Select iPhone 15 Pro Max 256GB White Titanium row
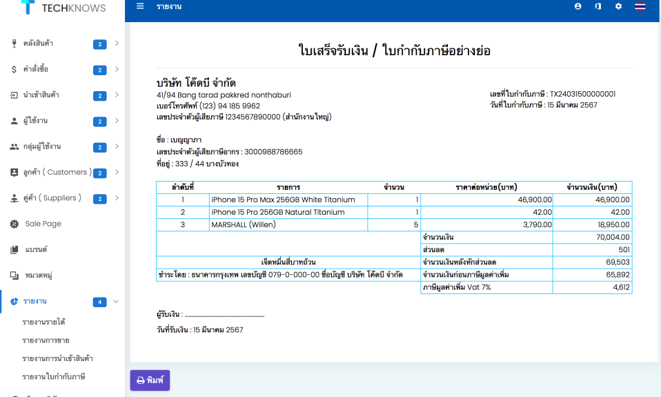661x397 pixels. pos(394,200)
